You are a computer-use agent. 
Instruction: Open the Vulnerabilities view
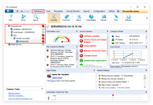91,18
